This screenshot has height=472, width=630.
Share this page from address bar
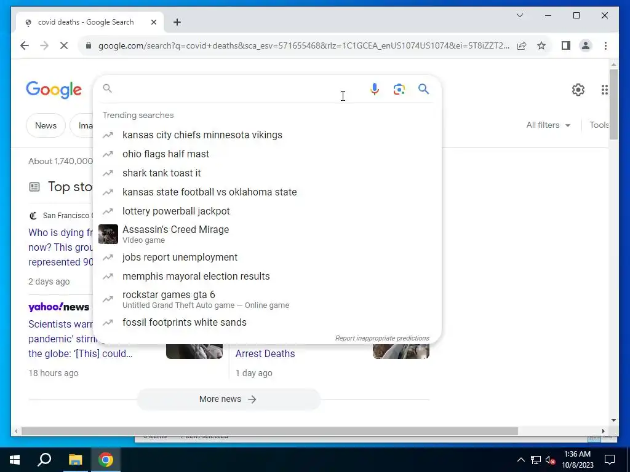coord(522,45)
